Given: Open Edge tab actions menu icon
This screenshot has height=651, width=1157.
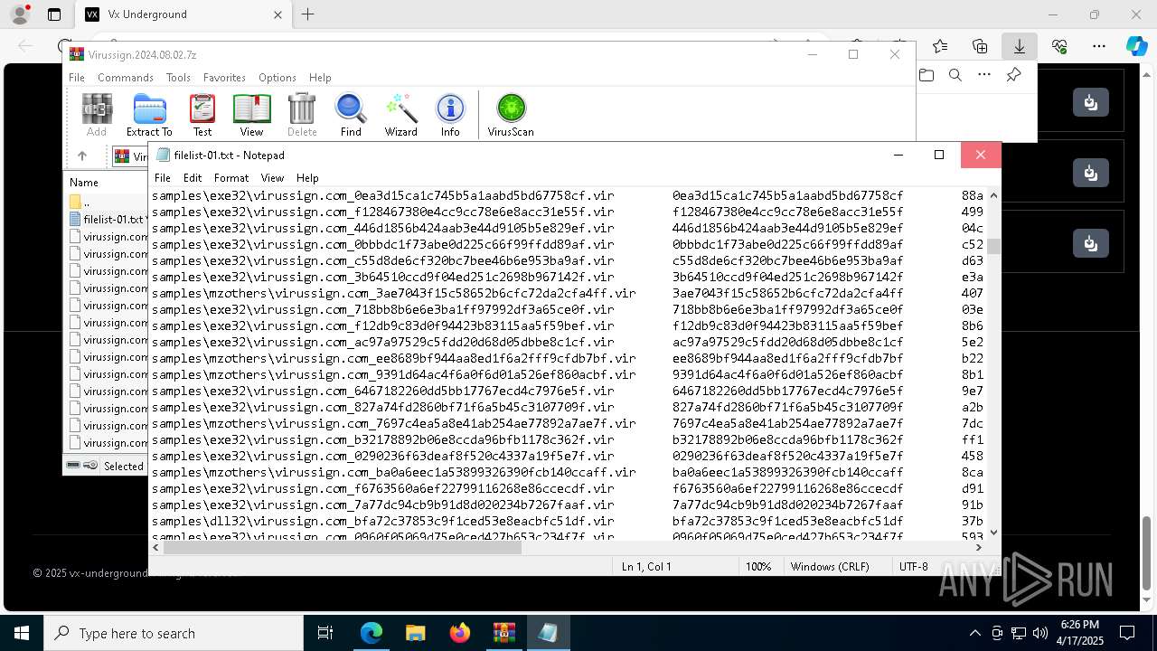Looking at the screenshot, I should 54,14.
